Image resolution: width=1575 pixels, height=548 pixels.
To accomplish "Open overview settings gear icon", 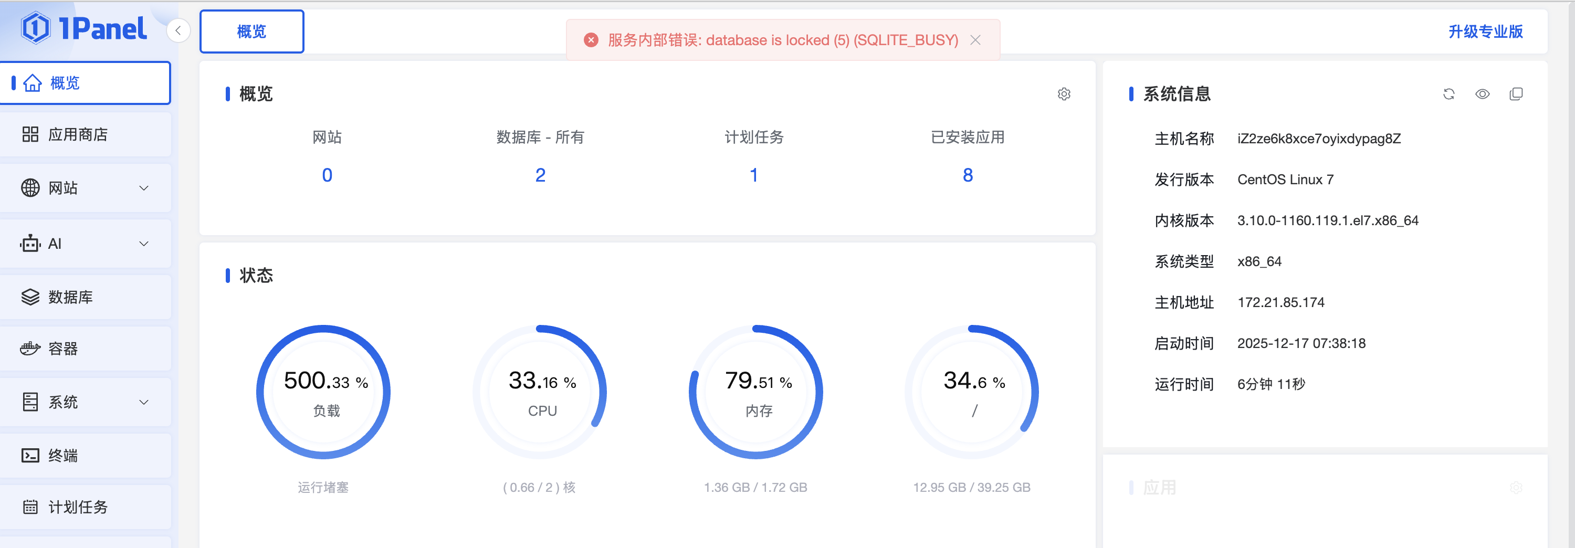I will 1064,94.
